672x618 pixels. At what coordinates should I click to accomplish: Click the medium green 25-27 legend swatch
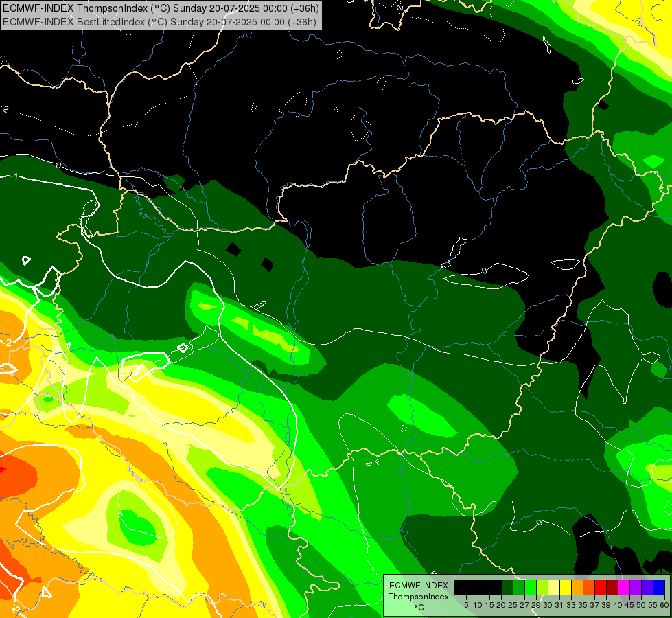coord(518,587)
